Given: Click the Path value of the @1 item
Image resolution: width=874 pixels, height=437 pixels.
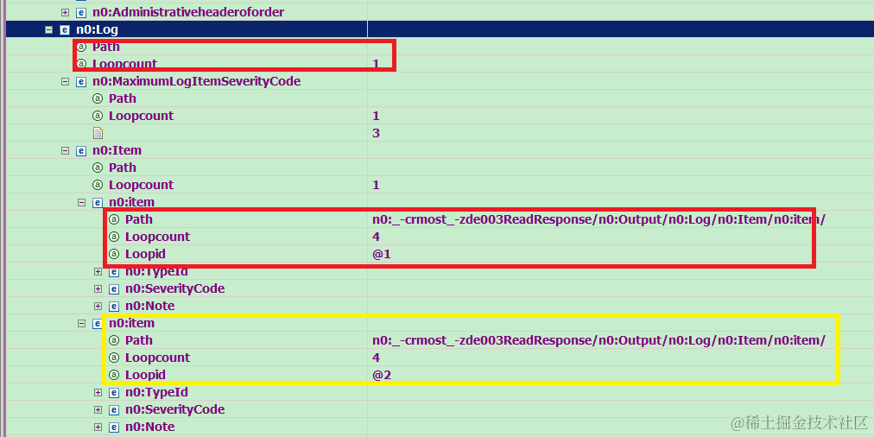Looking at the screenshot, I should pyautogui.click(x=598, y=219).
